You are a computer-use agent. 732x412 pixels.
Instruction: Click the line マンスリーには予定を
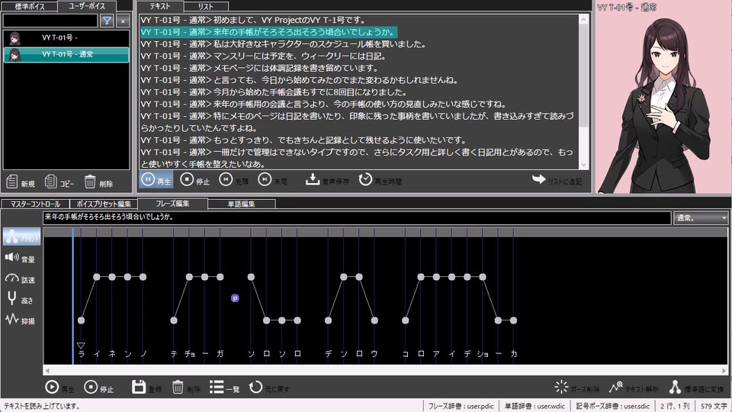263,56
